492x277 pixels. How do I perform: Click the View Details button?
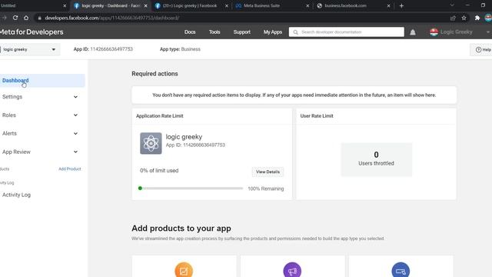point(268,172)
